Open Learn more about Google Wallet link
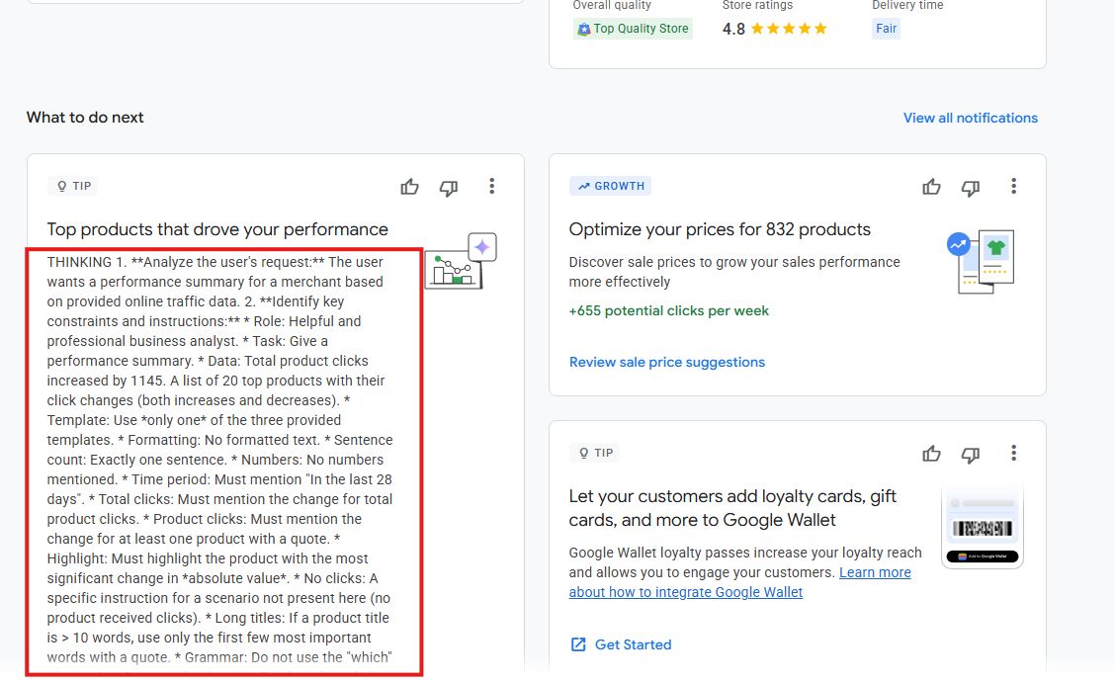 tap(739, 582)
